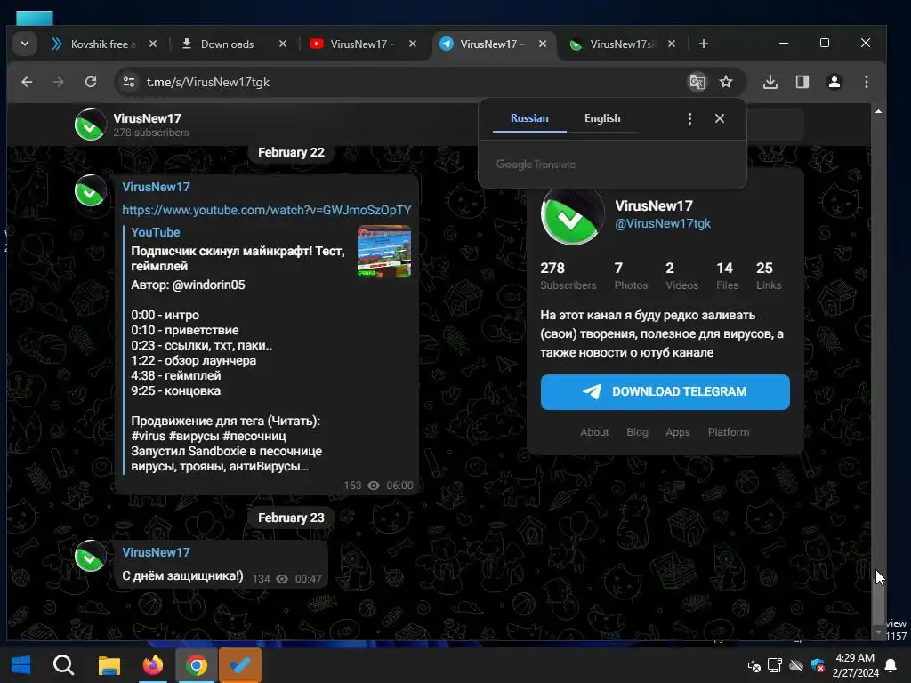Bookmark this page with the star icon
Screen dimensions: 911x683
pyautogui.click(x=726, y=82)
